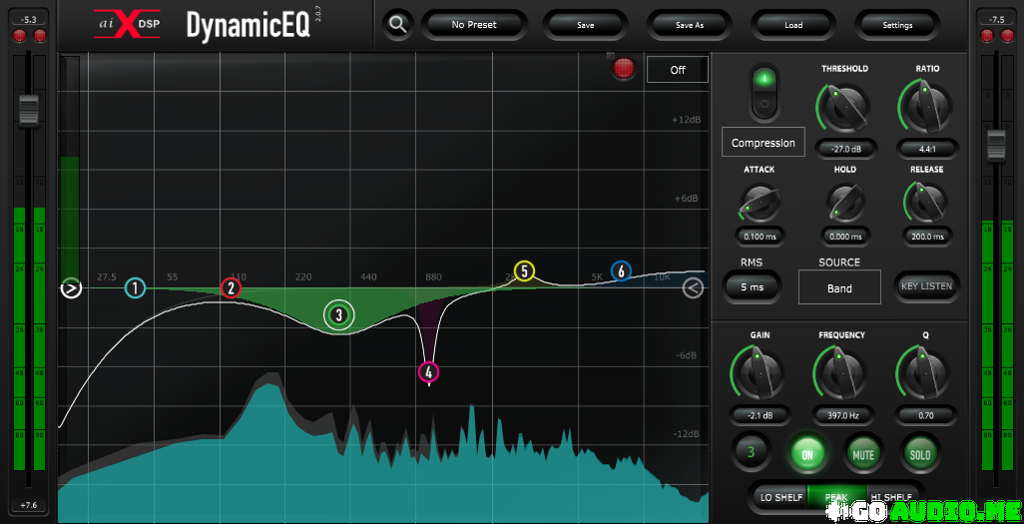Click the hold value 0.000 ms field
This screenshot has height=524, width=1024.
point(845,237)
